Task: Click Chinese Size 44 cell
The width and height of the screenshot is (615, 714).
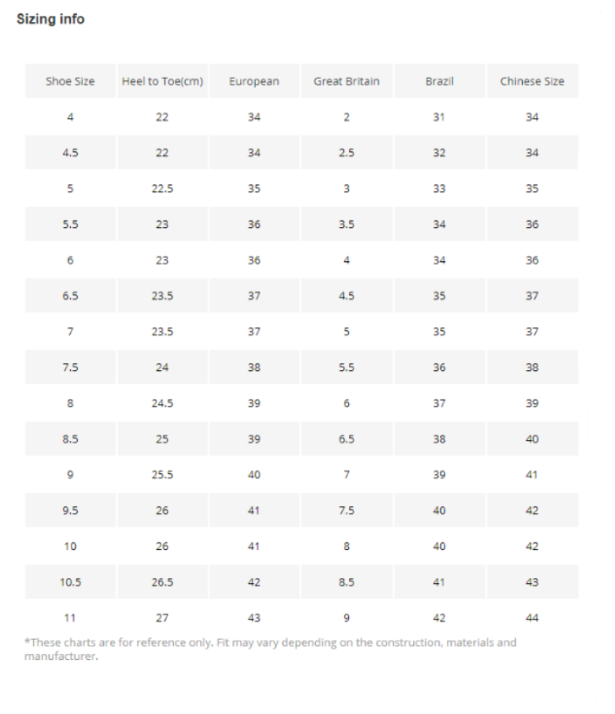Action: [x=532, y=618]
